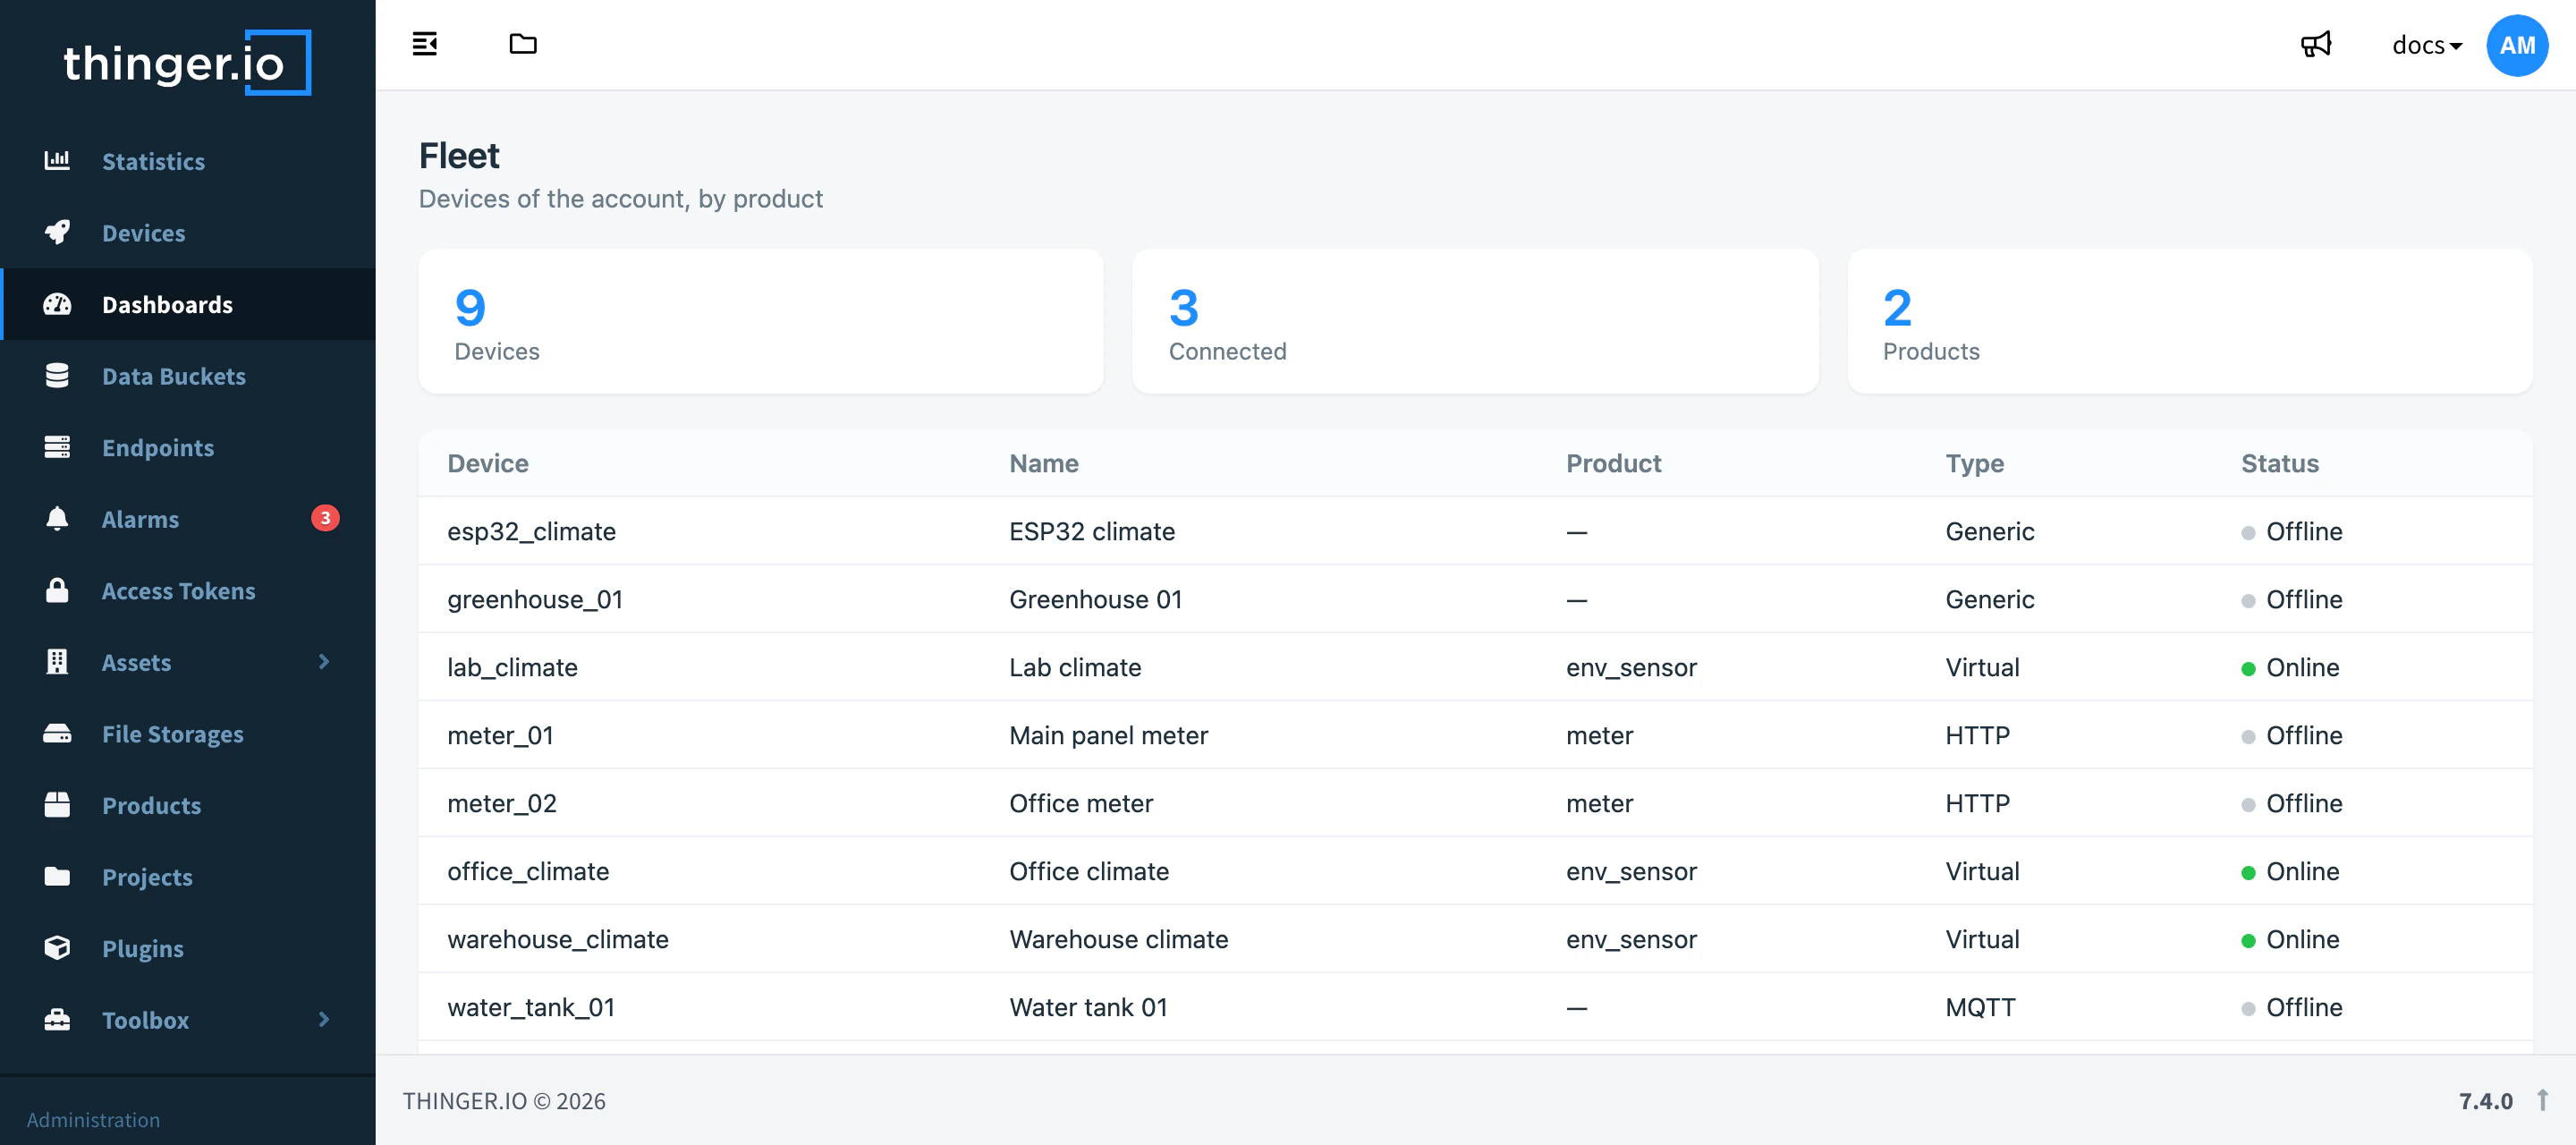
Task: Open Plugins menu entry
Action: tap(187, 949)
